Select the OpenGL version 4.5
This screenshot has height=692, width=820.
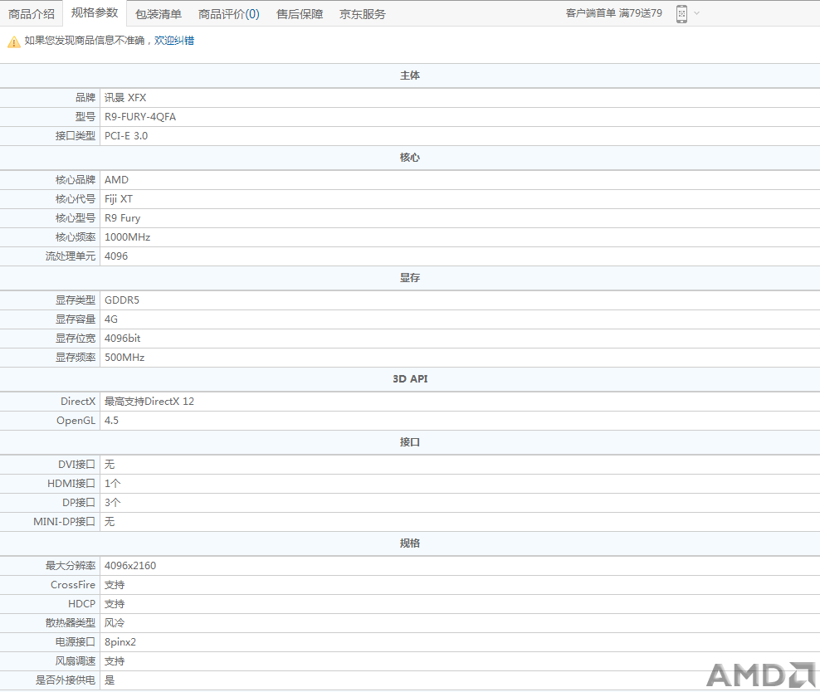tap(111, 420)
